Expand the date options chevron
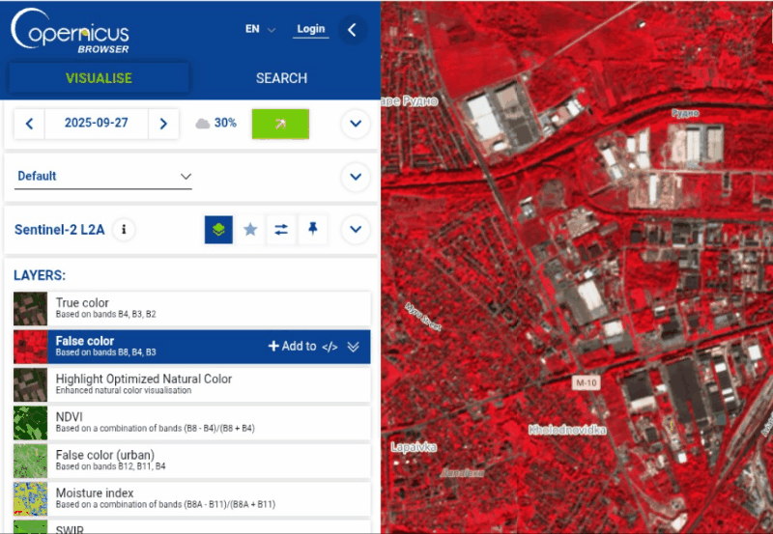 click(356, 124)
